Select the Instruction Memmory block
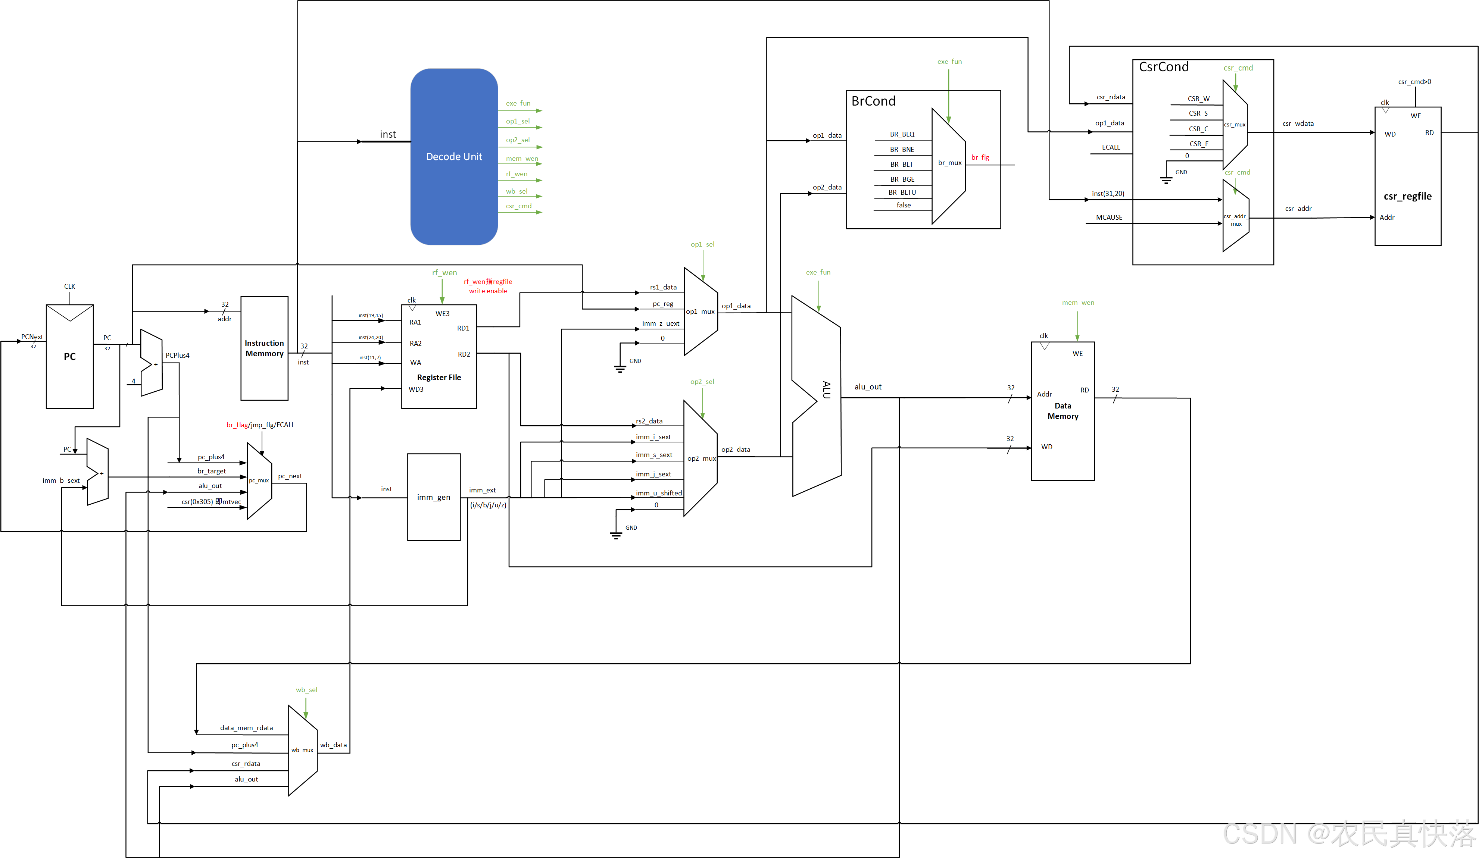This screenshot has height=858, width=1479. click(264, 348)
